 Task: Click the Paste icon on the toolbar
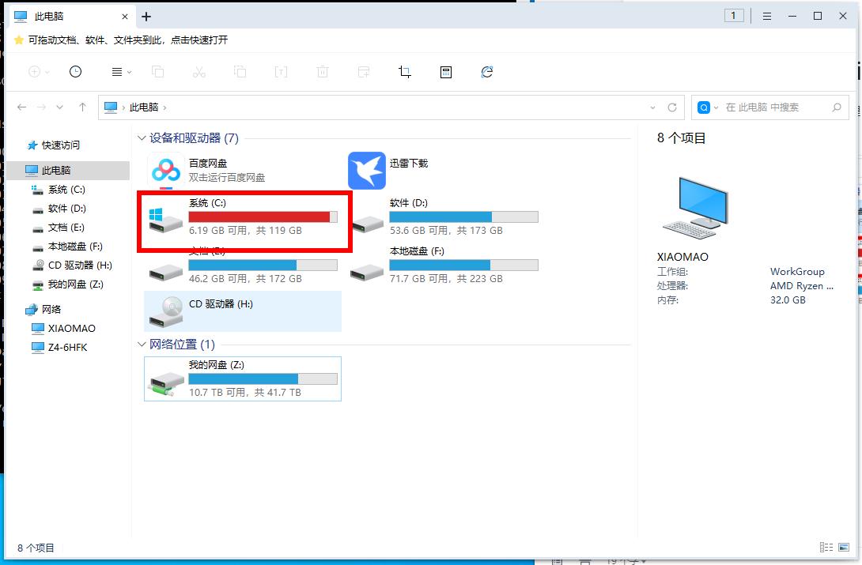(240, 71)
